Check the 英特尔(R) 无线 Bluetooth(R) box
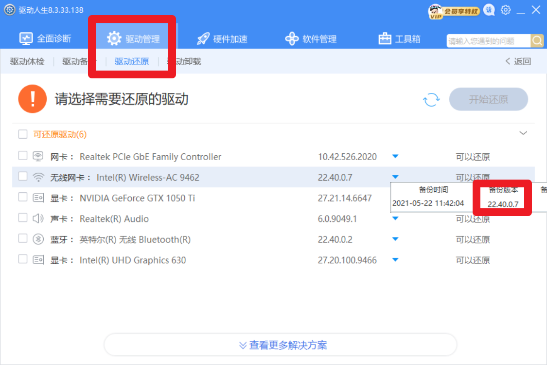Screen dimensions: 547x365 click(x=23, y=238)
